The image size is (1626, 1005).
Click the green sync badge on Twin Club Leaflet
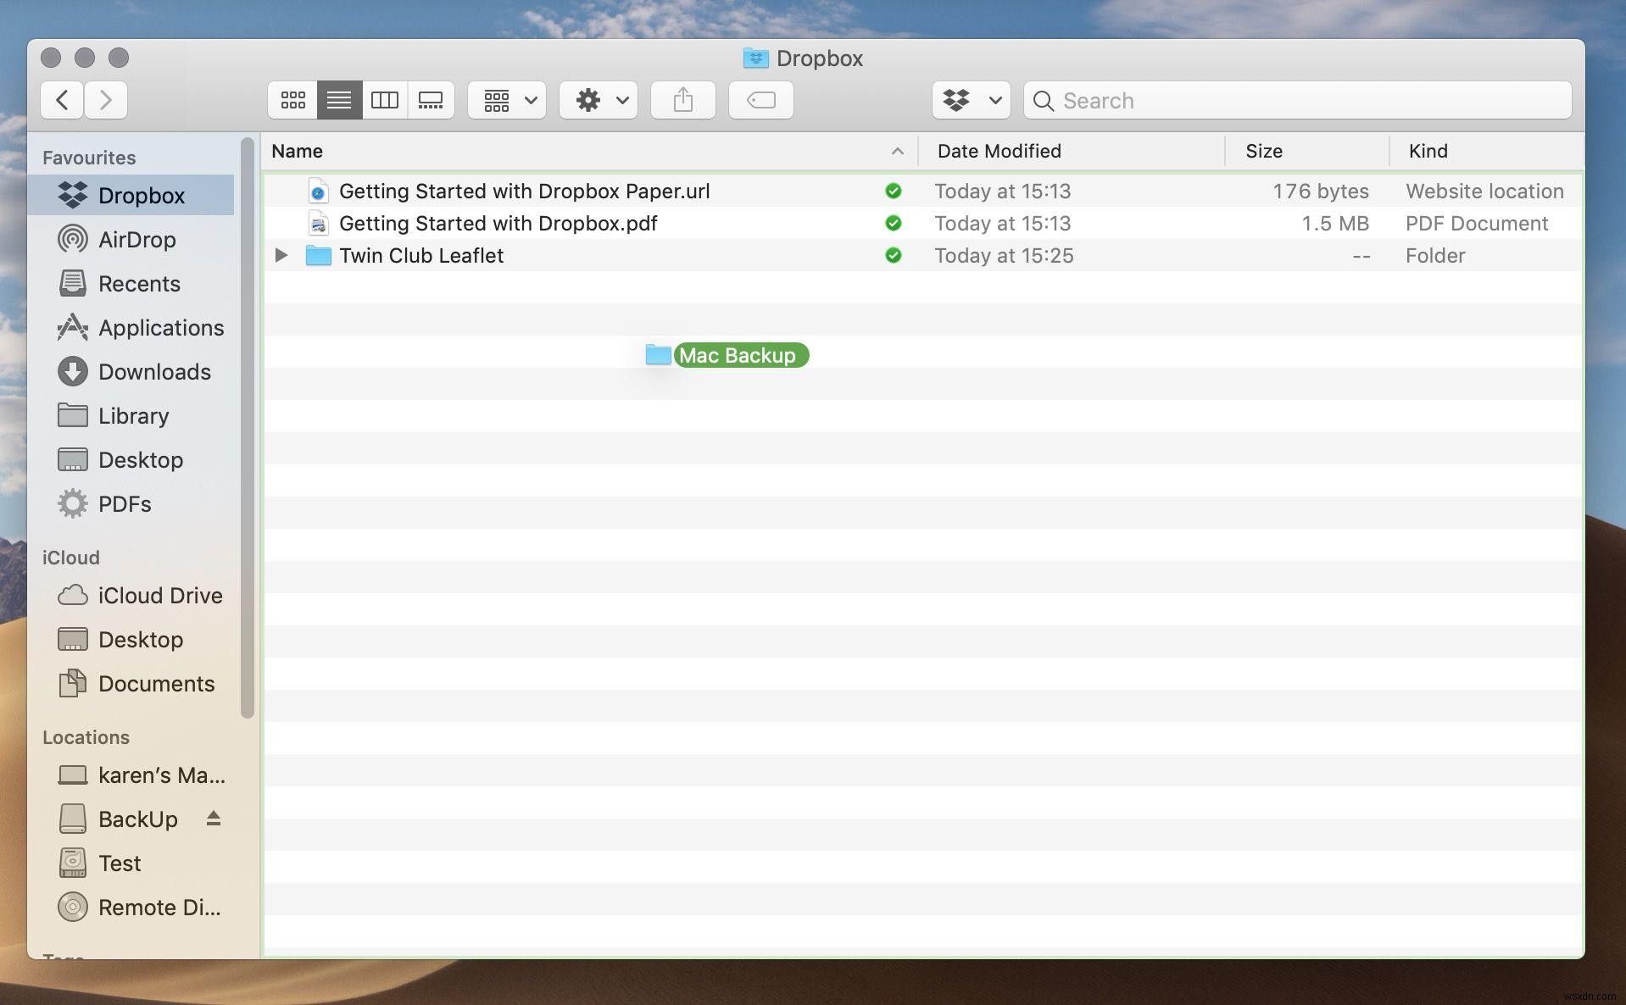click(894, 255)
